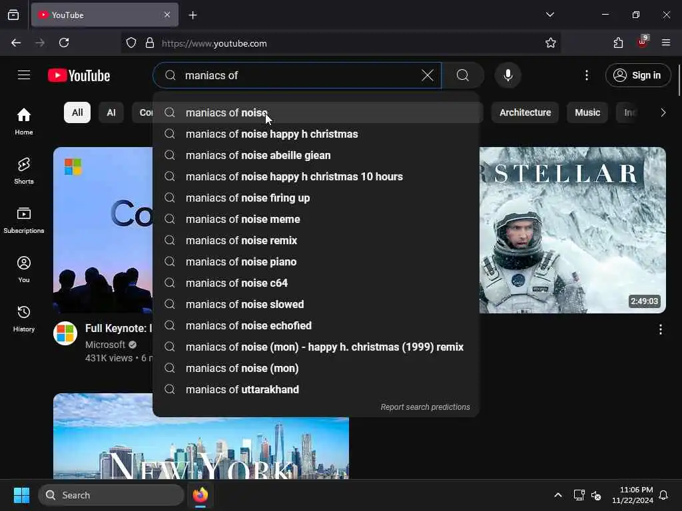The width and height of the screenshot is (682, 511).
Task: Switch to the YouTube browser tab
Action: pyautogui.click(x=105, y=15)
